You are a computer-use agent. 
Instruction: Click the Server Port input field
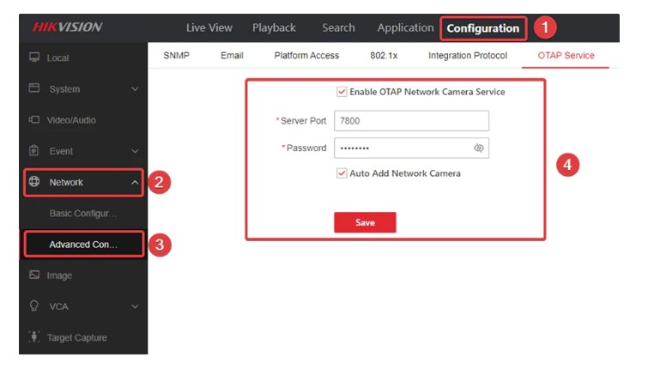(412, 121)
